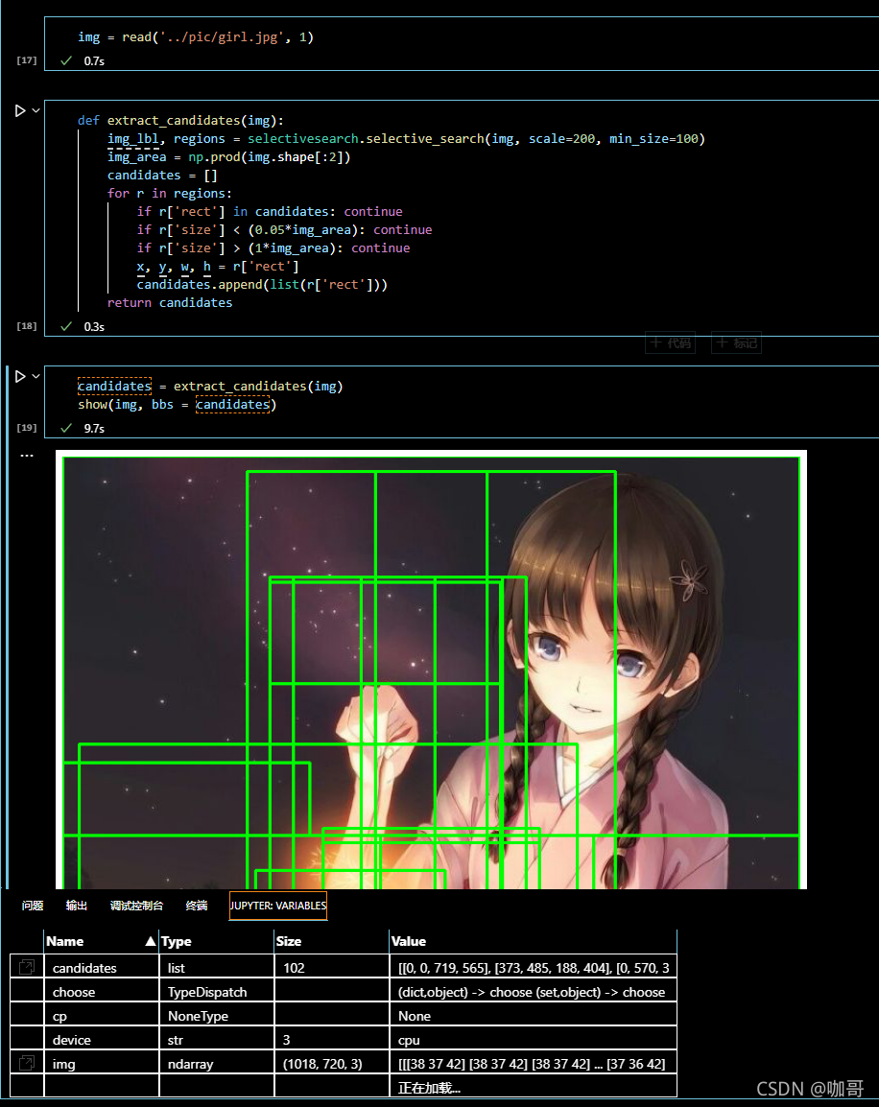The image size is (879, 1107).
Task: Click the execution count [18] label
Action: (27, 325)
